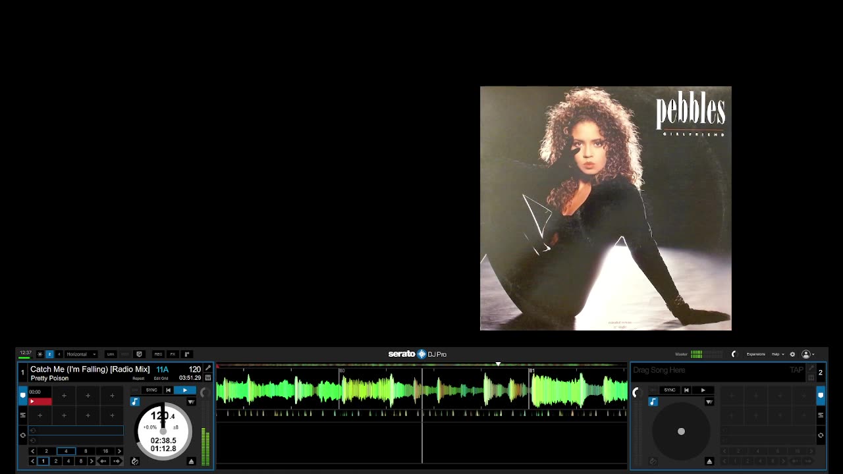Toggle the Link button

click(x=111, y=354)
